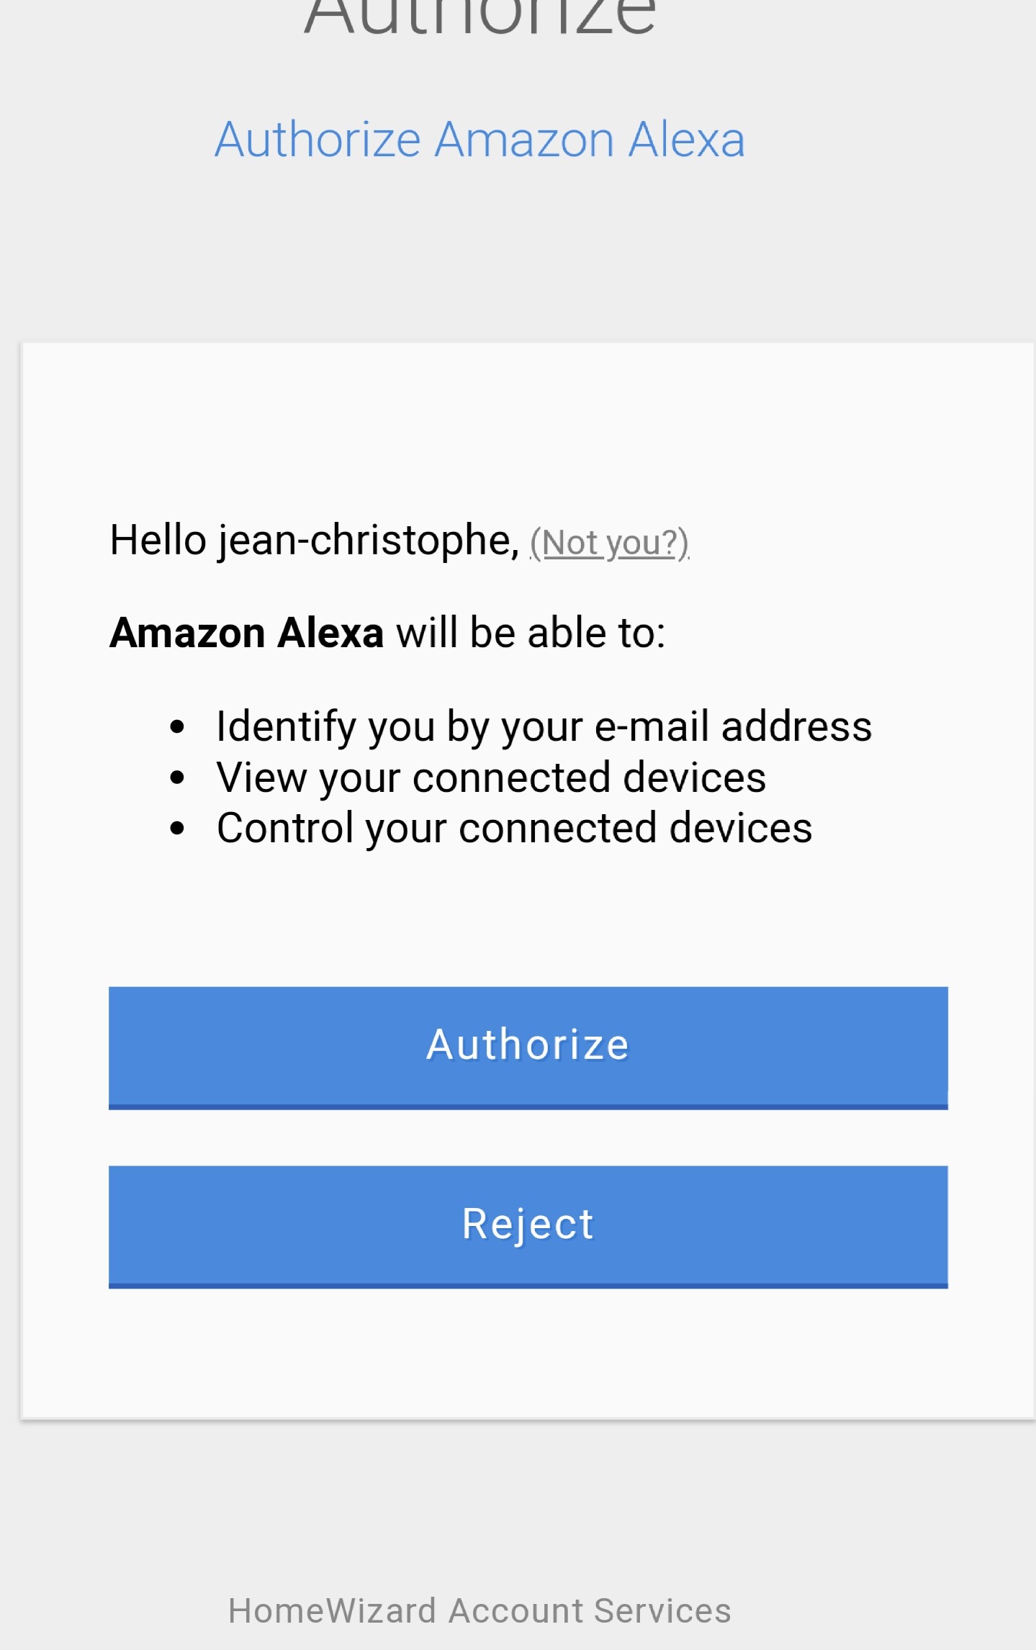Select "Identify you by your e-mail address" item
The image size is (1036, 1650).
(x=544, y=726)
